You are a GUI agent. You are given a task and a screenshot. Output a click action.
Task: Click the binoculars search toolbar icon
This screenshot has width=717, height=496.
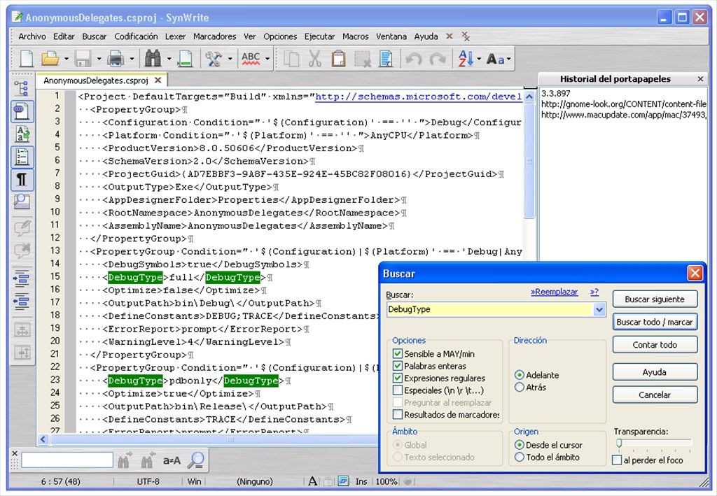point(153,59)
